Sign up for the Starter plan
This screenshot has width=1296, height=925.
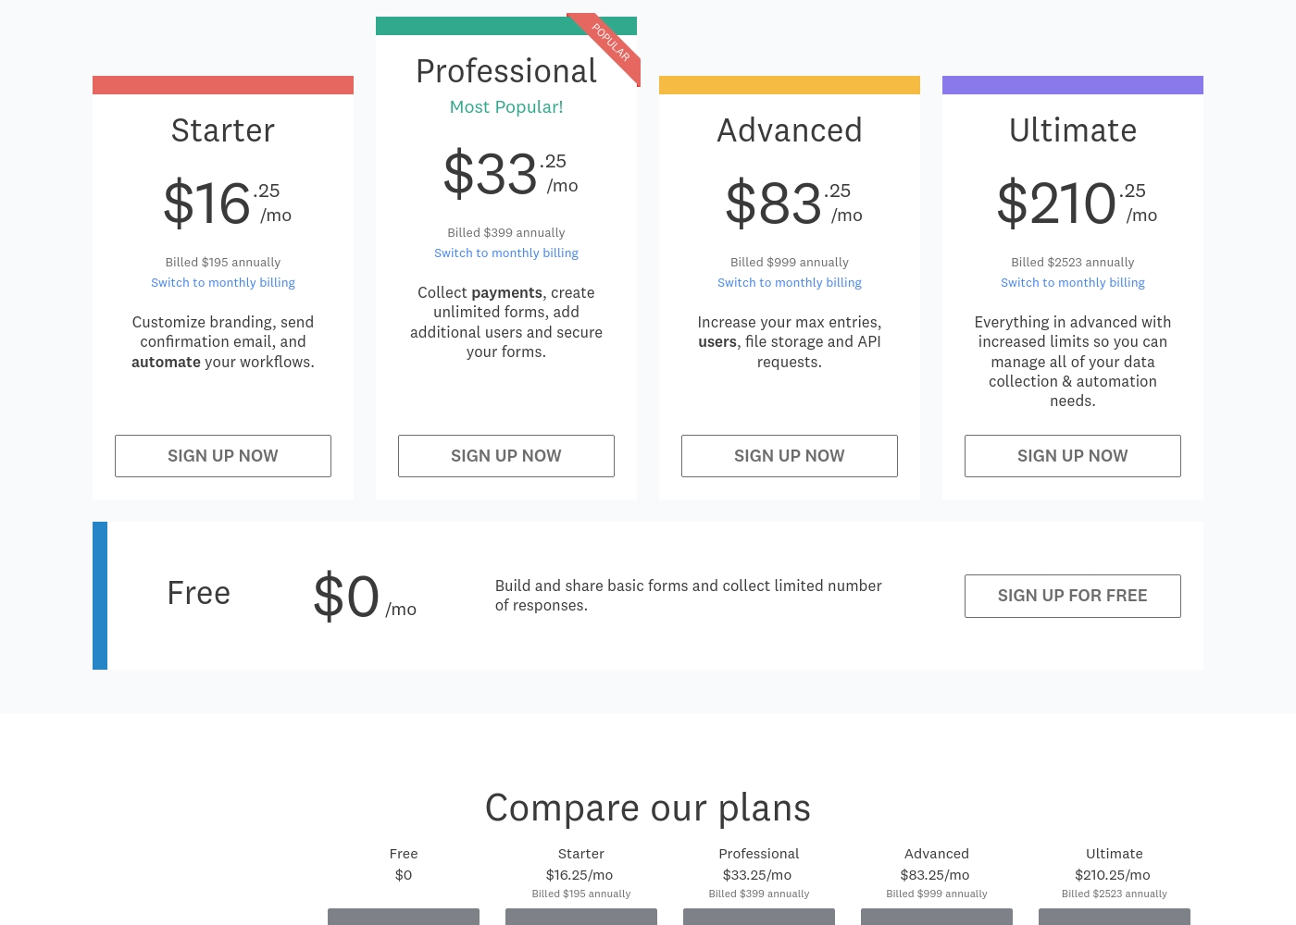pos(223,456)
